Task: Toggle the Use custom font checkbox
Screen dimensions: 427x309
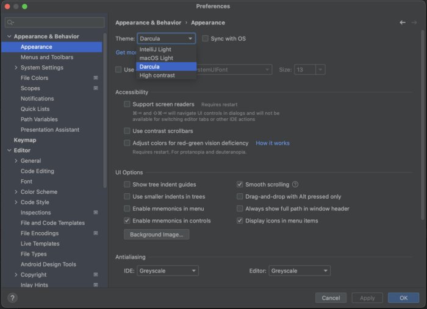Action: [x=118, y=69]
